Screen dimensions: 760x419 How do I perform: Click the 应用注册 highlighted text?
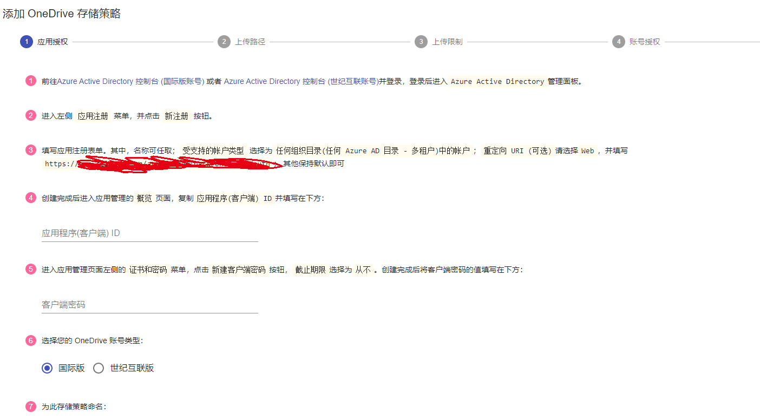pos(93,116)
